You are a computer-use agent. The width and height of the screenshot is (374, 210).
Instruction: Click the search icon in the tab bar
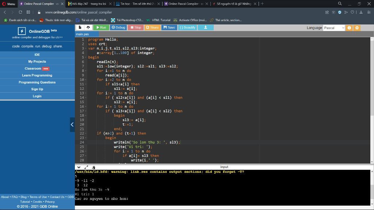(x=340, y=4)
